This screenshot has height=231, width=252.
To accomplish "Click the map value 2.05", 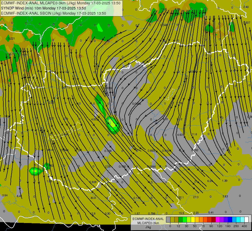I will pyautogui.click(x=108, y=167).
